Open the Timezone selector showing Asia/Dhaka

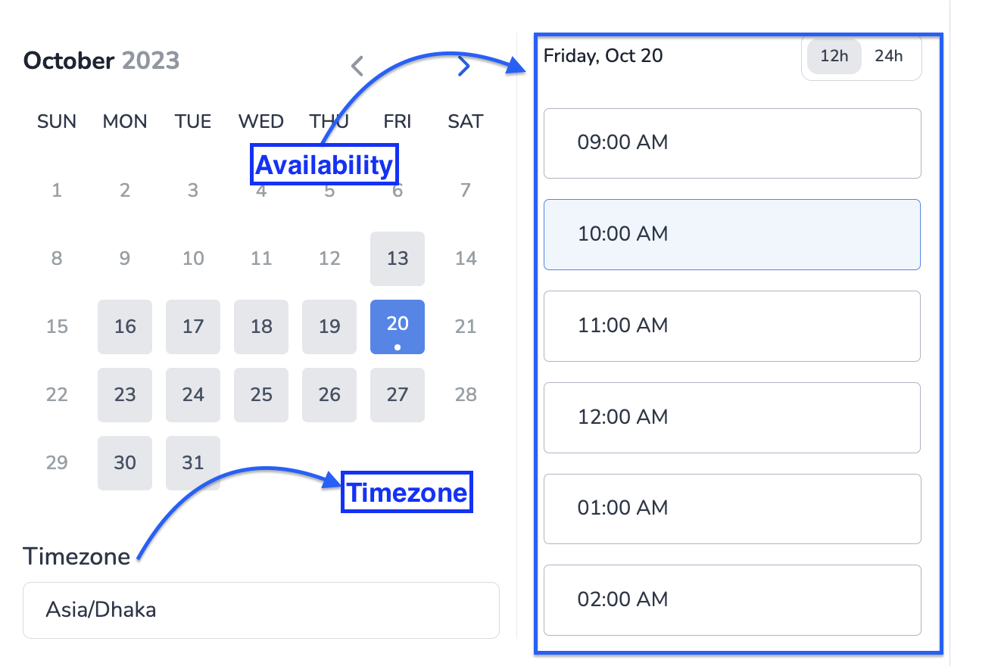261,610
